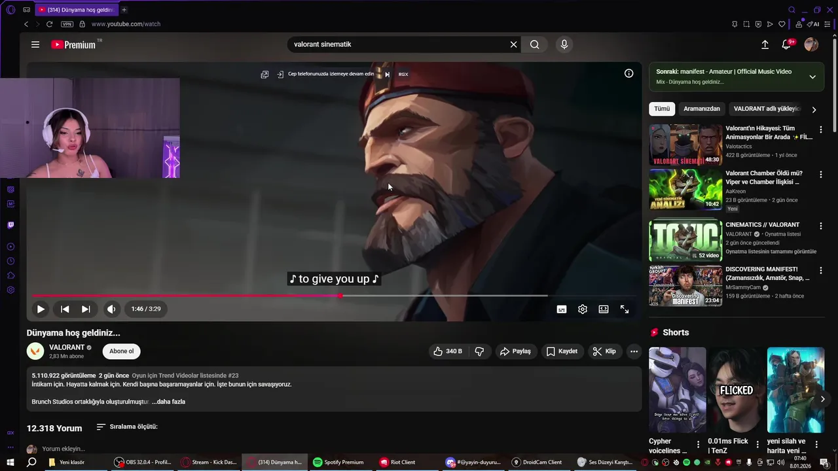The width and height of the screenshot is (838, 471).
Task: Save the video with Kaydet
Action: pos(562,351)
